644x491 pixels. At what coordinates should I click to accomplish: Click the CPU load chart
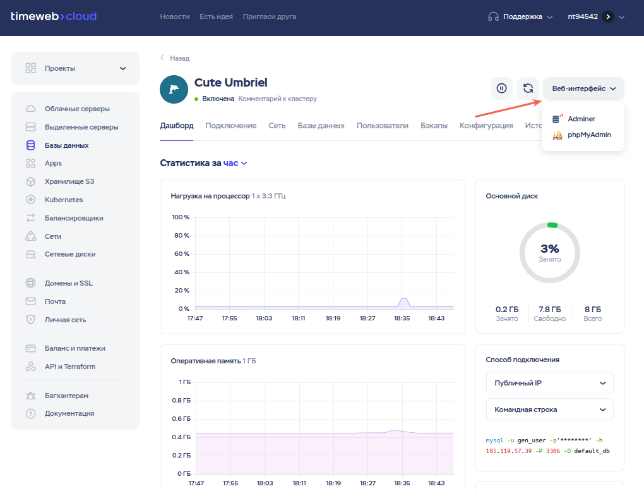coord(313,268)
